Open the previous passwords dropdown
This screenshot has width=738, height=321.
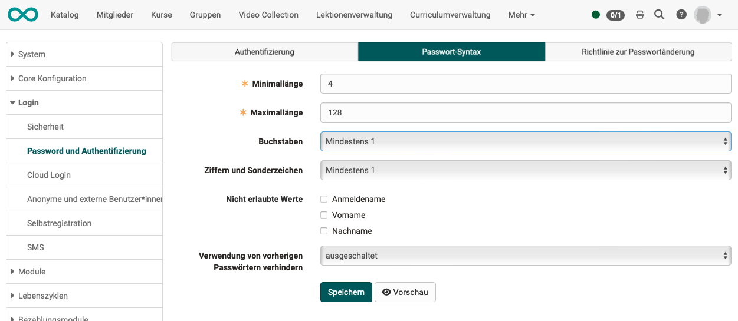(526, 256)
